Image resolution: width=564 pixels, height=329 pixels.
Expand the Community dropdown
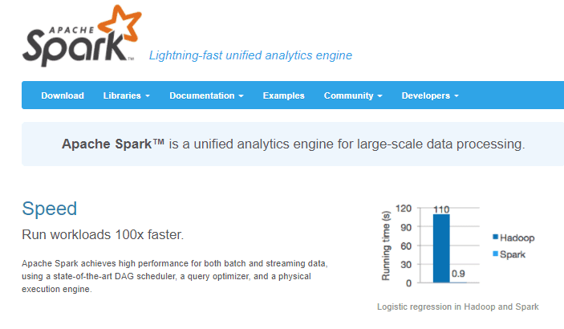click(x=353, y=95)
